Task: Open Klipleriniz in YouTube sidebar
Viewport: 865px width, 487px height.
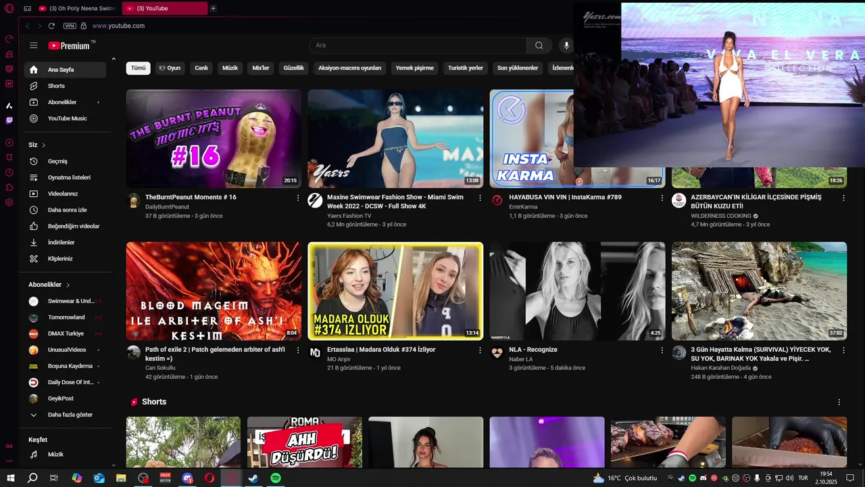Action: point(66,259)
